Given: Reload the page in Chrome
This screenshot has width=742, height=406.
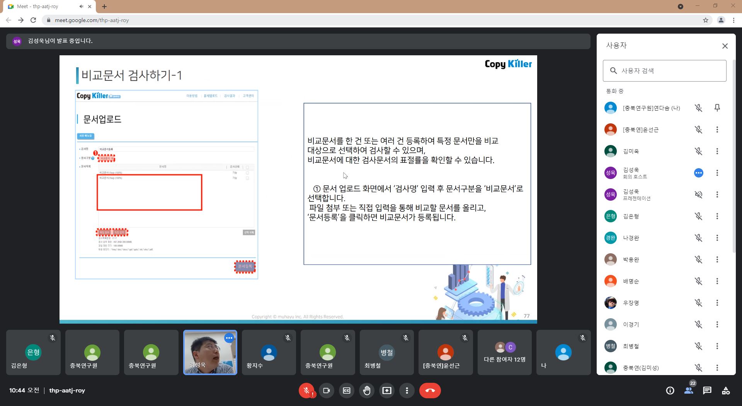Looking at the screenshot, I should click(33, 20).
